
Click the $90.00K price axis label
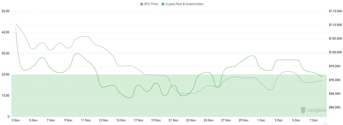coord(335,80)
